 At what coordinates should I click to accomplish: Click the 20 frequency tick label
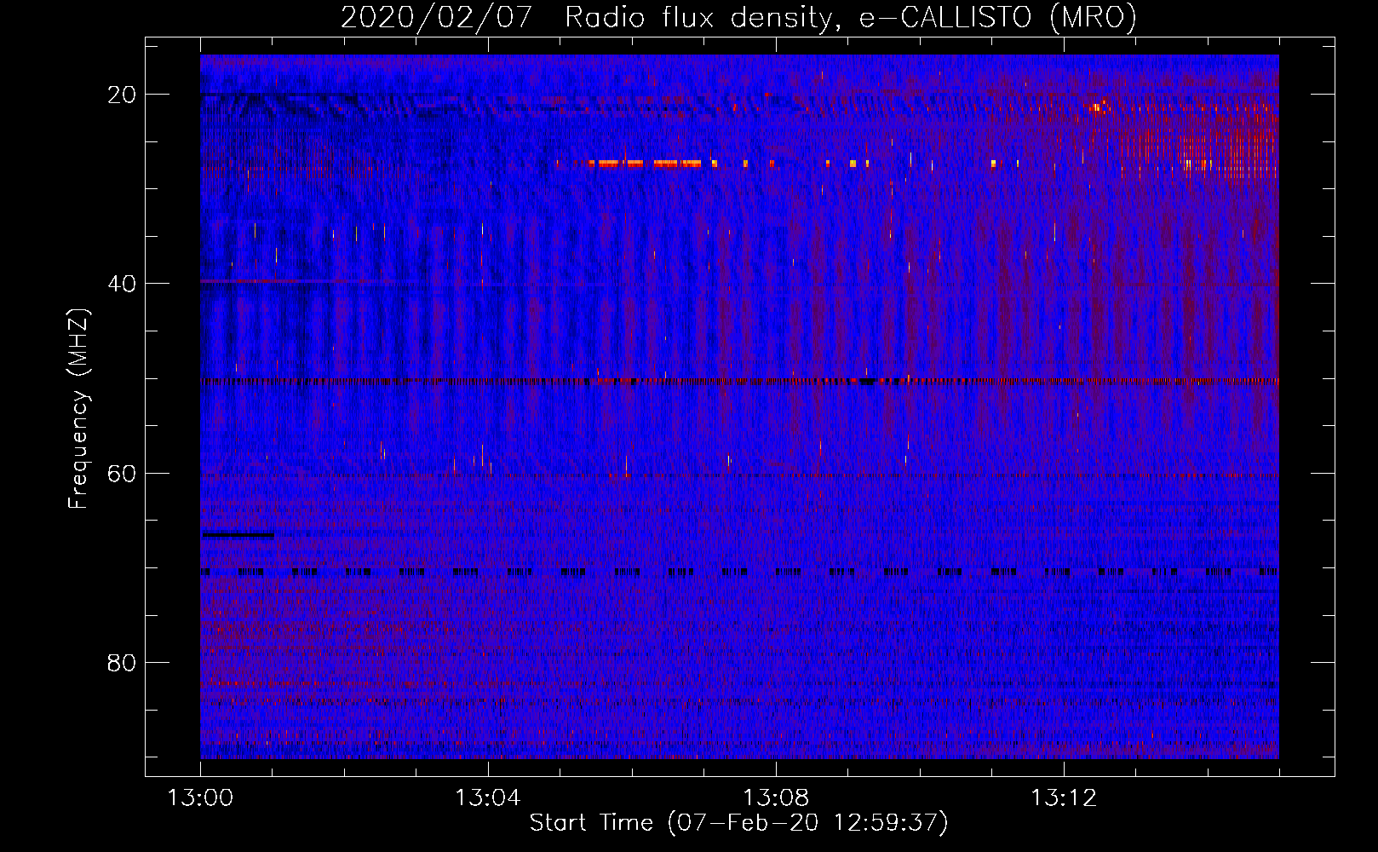[122, 95]
